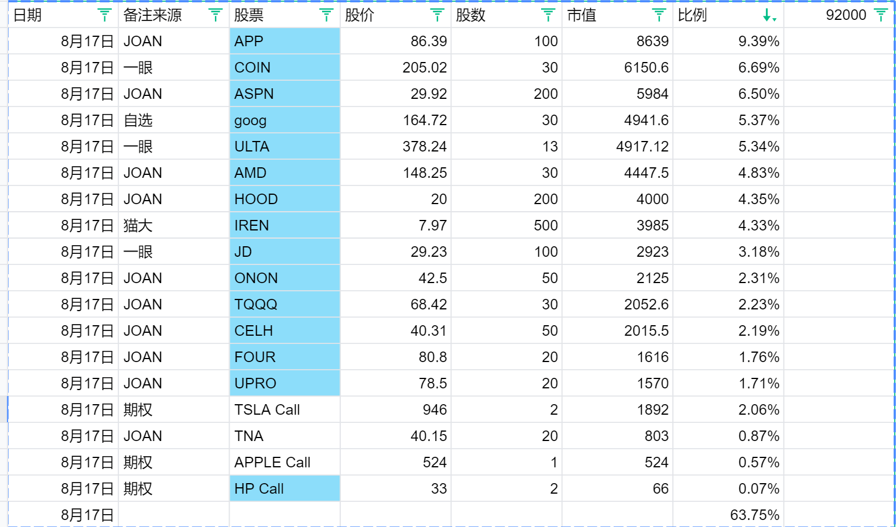
Task: Click the TSLA Call cell
Action: 285,410
